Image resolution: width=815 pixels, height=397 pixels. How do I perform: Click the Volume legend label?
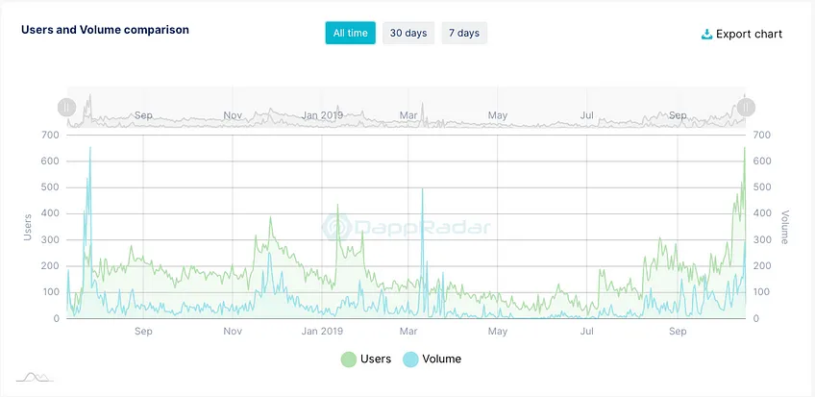[442, 360]
